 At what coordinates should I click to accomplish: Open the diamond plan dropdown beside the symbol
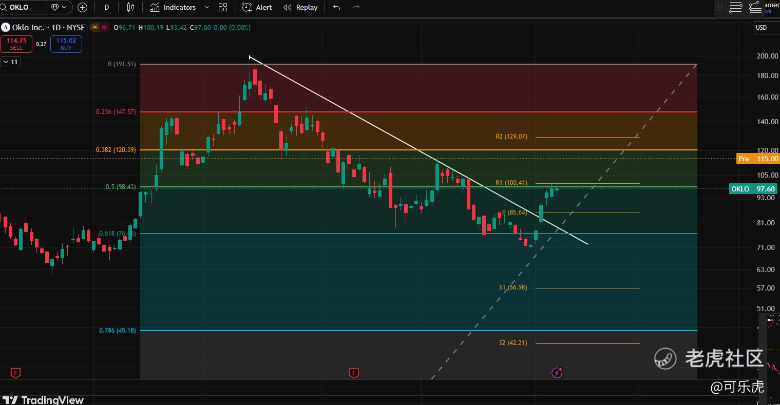click(x=60, y=7)
